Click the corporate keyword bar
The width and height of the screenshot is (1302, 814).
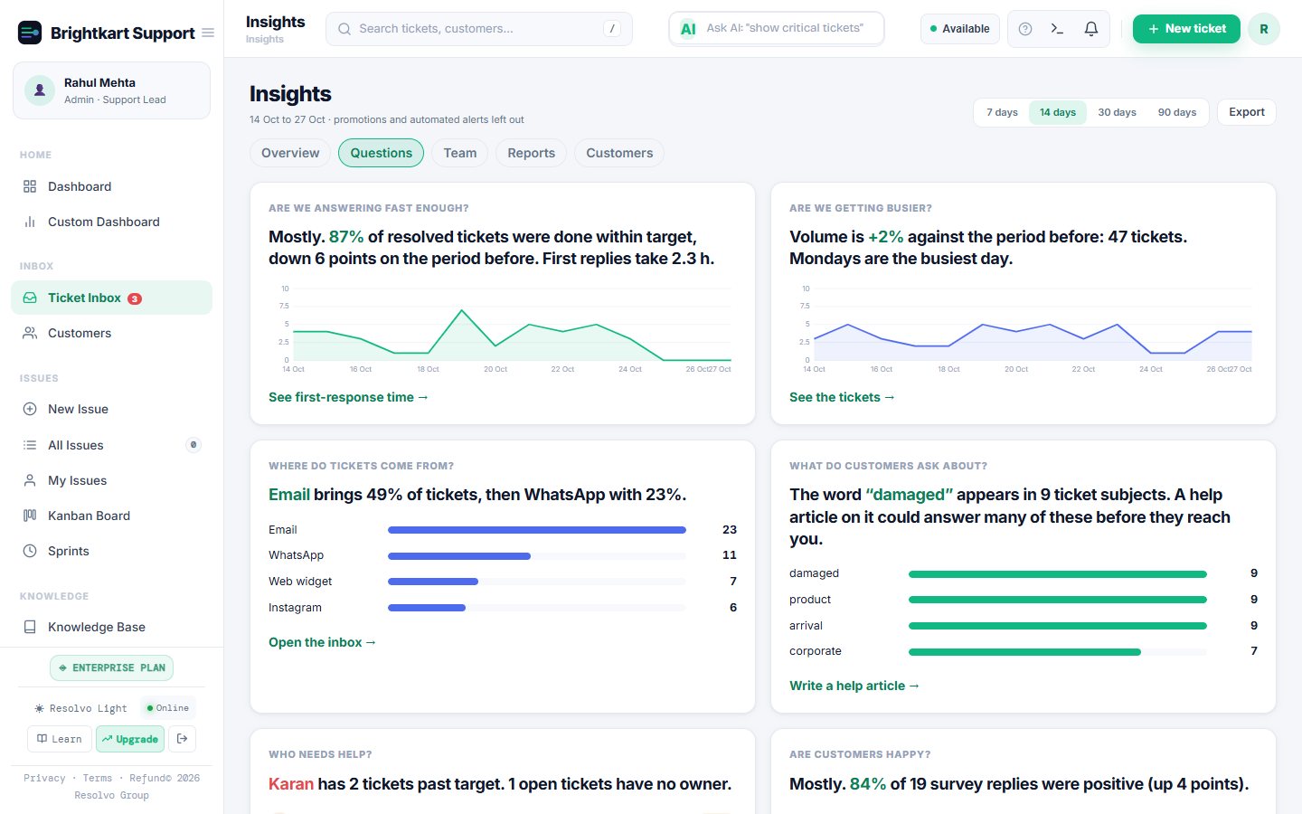[1058, 651]
